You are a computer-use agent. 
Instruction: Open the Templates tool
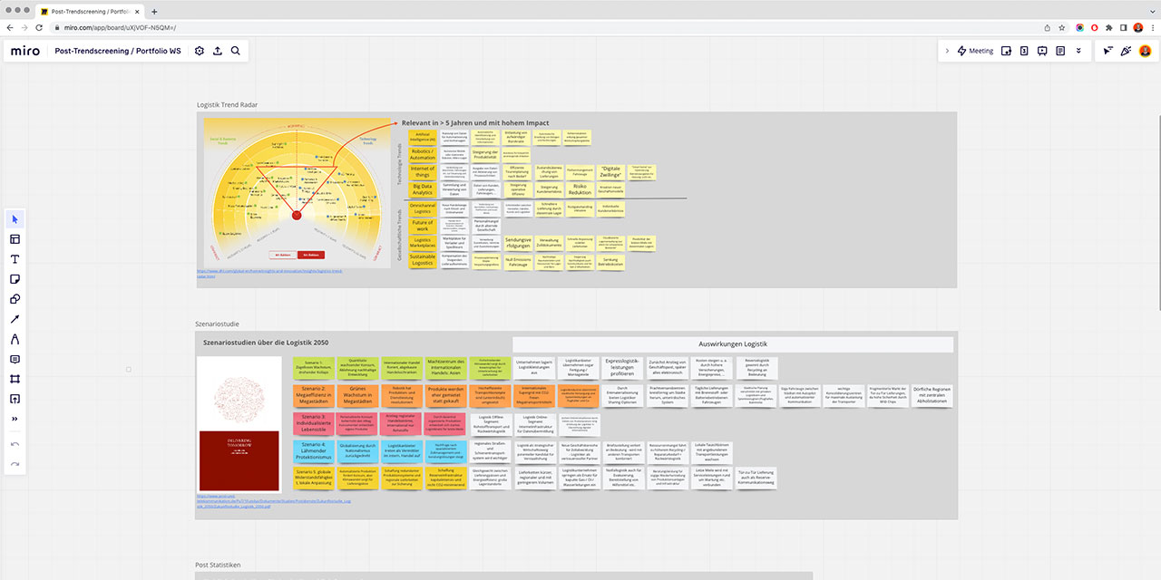pos(15,239)
